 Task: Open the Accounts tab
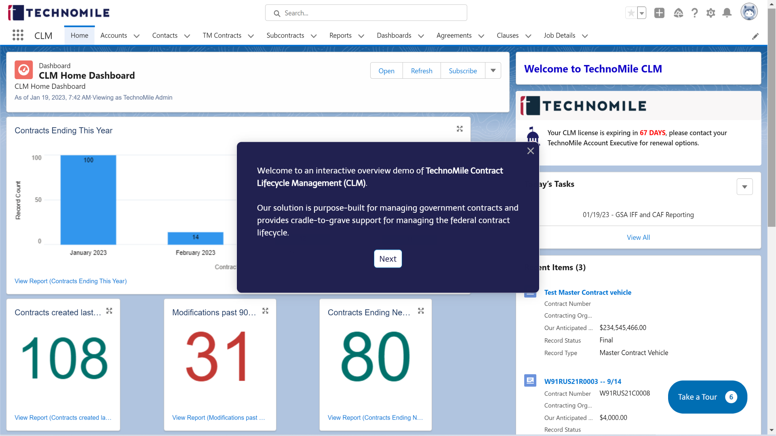tap(114, 36)
